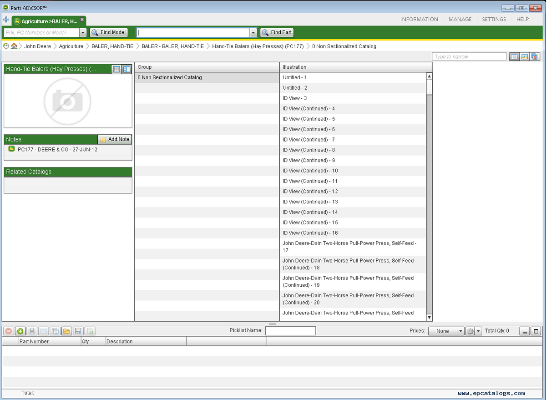
Task: Email the picklist using the envelope icon
Action: (44, 331)
